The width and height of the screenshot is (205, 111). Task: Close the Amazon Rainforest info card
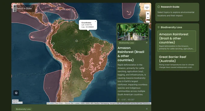[x=147, y=43]
